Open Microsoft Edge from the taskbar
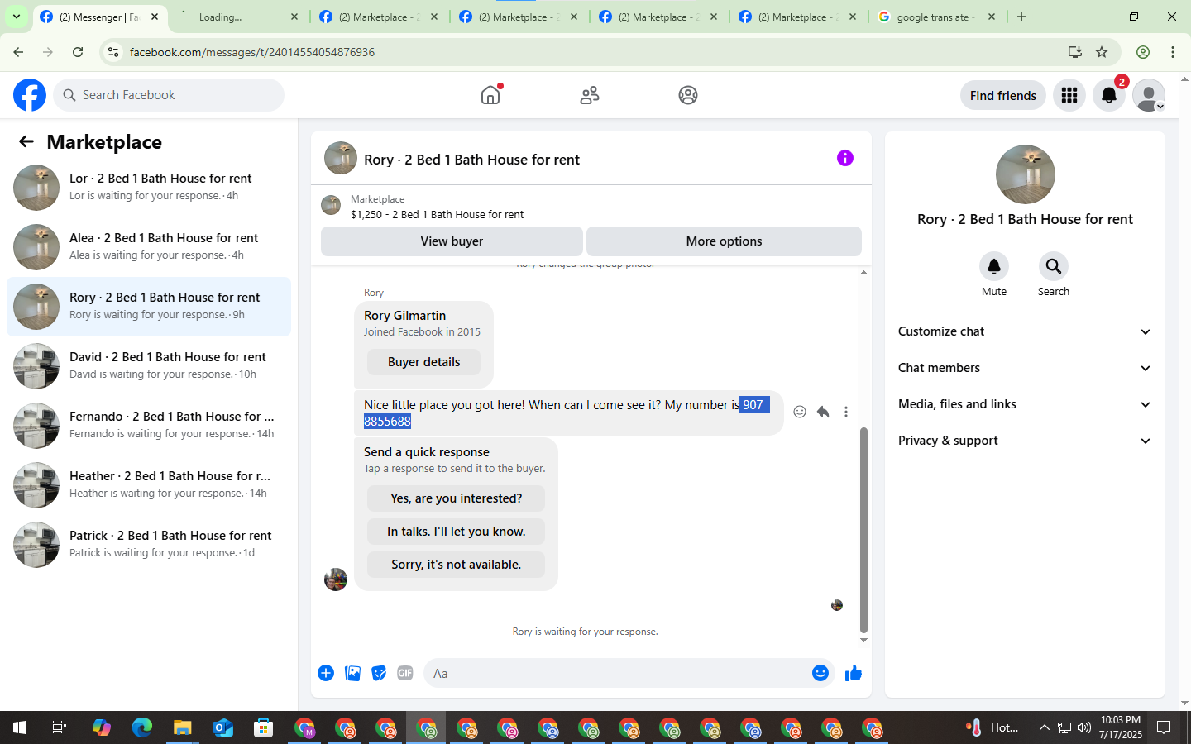 pos(141,727)
